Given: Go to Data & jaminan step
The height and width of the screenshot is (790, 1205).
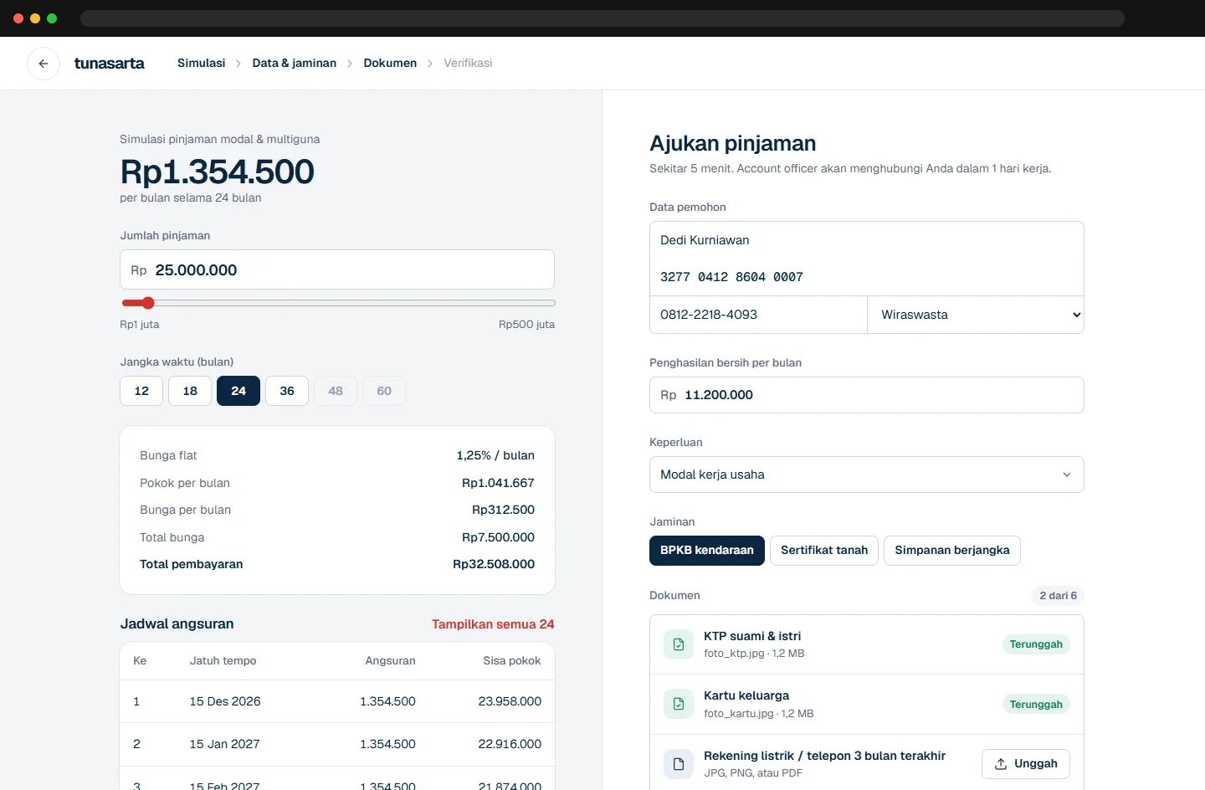Looking at the screenshot, I should [x=295, y=64].
